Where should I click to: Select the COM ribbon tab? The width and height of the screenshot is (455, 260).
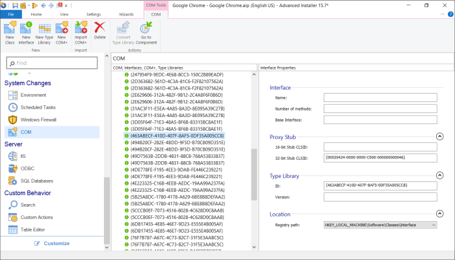pyautogui.click(x=156, y=14)
